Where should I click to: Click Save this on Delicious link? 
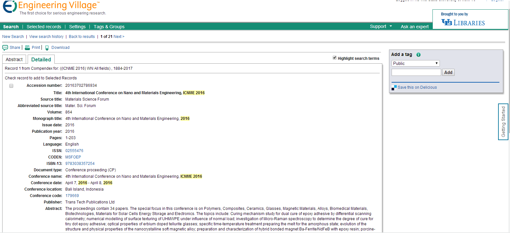(417, 87)
